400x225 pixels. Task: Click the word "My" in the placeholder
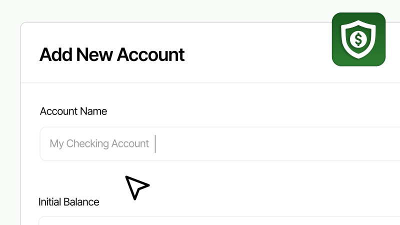click(56, 144)
